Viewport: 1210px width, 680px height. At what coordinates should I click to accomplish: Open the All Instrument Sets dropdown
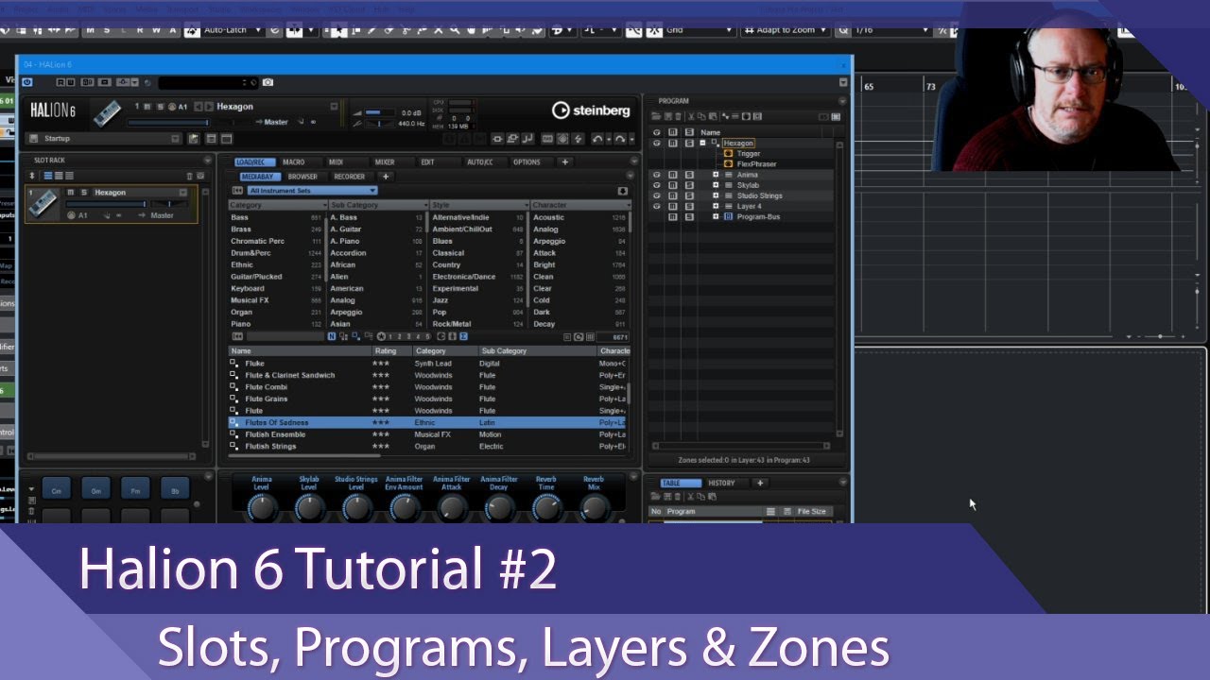pos(313,190)
